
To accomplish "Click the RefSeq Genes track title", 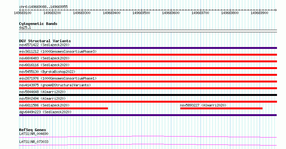I will [x=32, y=130].
